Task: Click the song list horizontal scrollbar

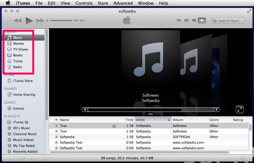Action: (x=140, y=152)
